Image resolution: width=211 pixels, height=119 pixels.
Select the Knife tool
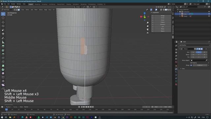point(3,62)
